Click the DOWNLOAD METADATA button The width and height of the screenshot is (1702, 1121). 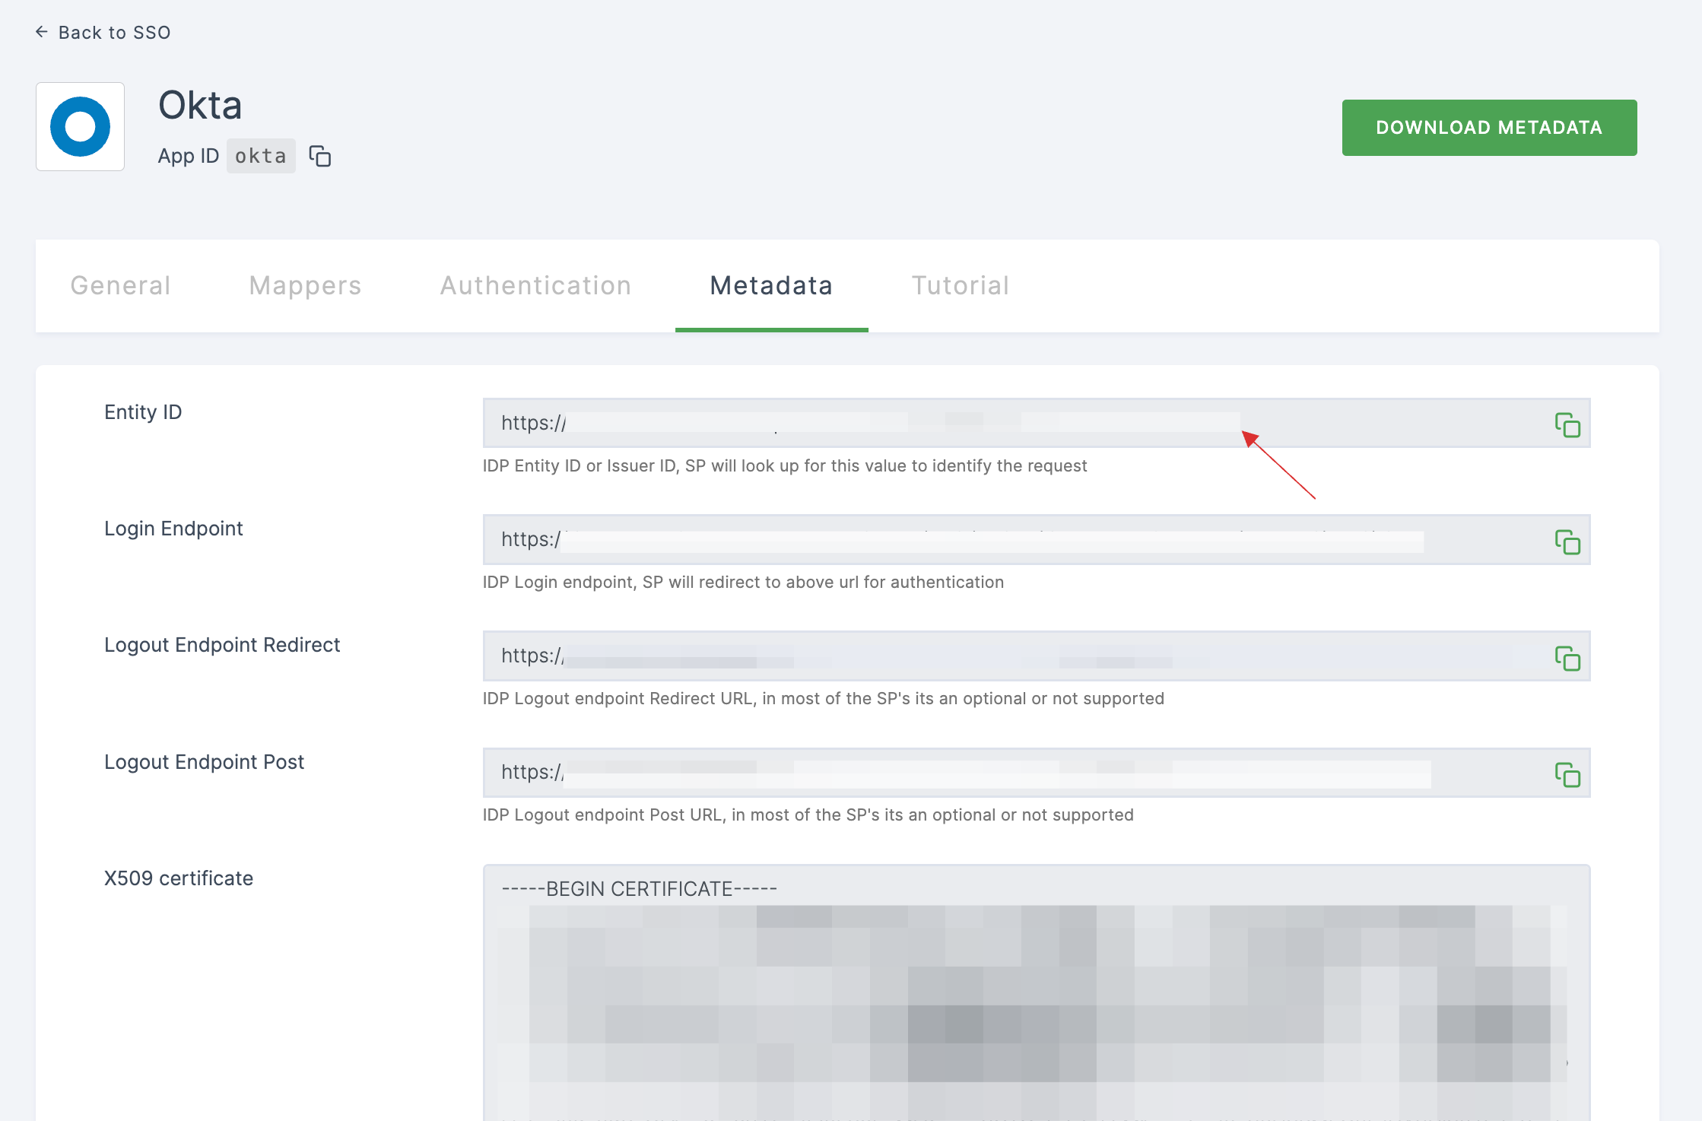pyautogui.click(x=1489, y=128)
